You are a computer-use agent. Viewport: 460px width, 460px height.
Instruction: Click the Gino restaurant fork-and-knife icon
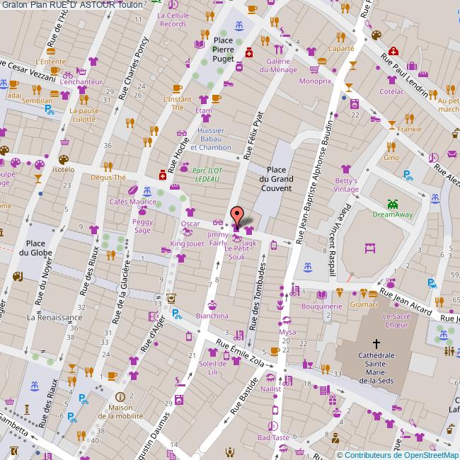(391, 146)
